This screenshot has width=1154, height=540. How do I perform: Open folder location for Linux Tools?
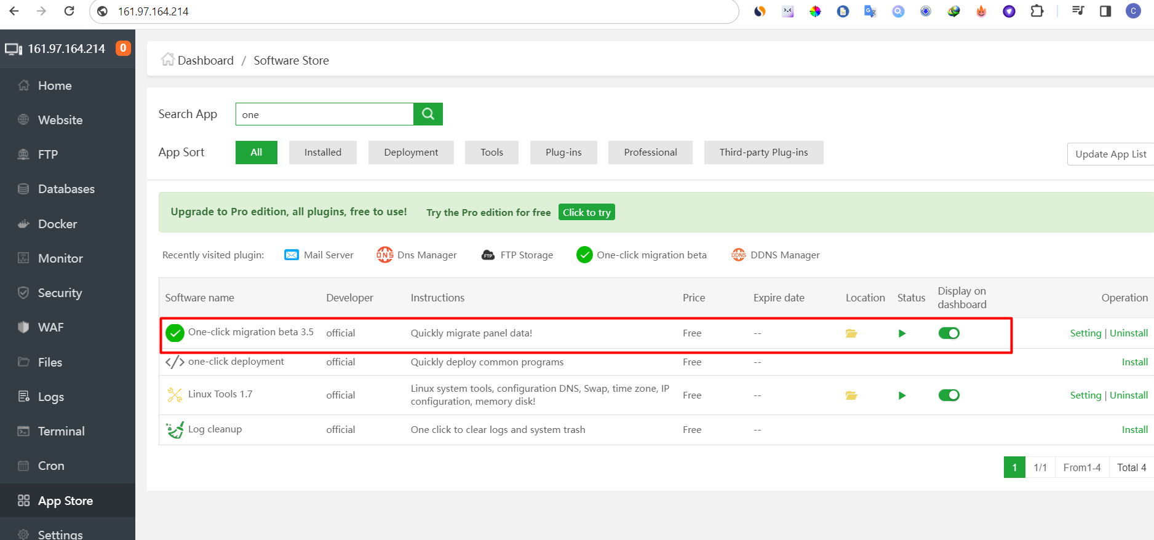(x=851, y=395)
